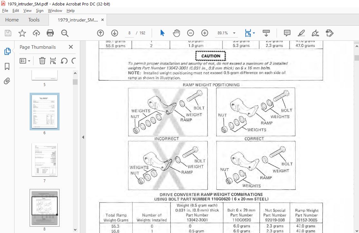The height and width of the screenshot is (233, 359).
Task: Upload the file to cloud storage
Action: [36, 33]
